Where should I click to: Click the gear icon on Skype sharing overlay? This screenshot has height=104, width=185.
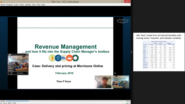(x=27, y=54)
